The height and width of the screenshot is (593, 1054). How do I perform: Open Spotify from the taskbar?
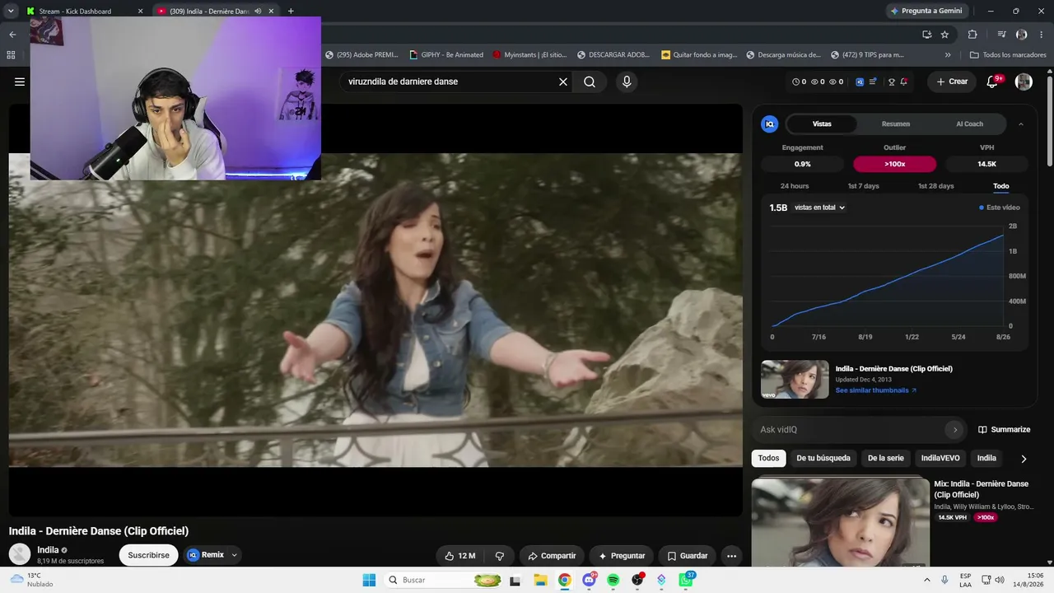tap(613, 580)
